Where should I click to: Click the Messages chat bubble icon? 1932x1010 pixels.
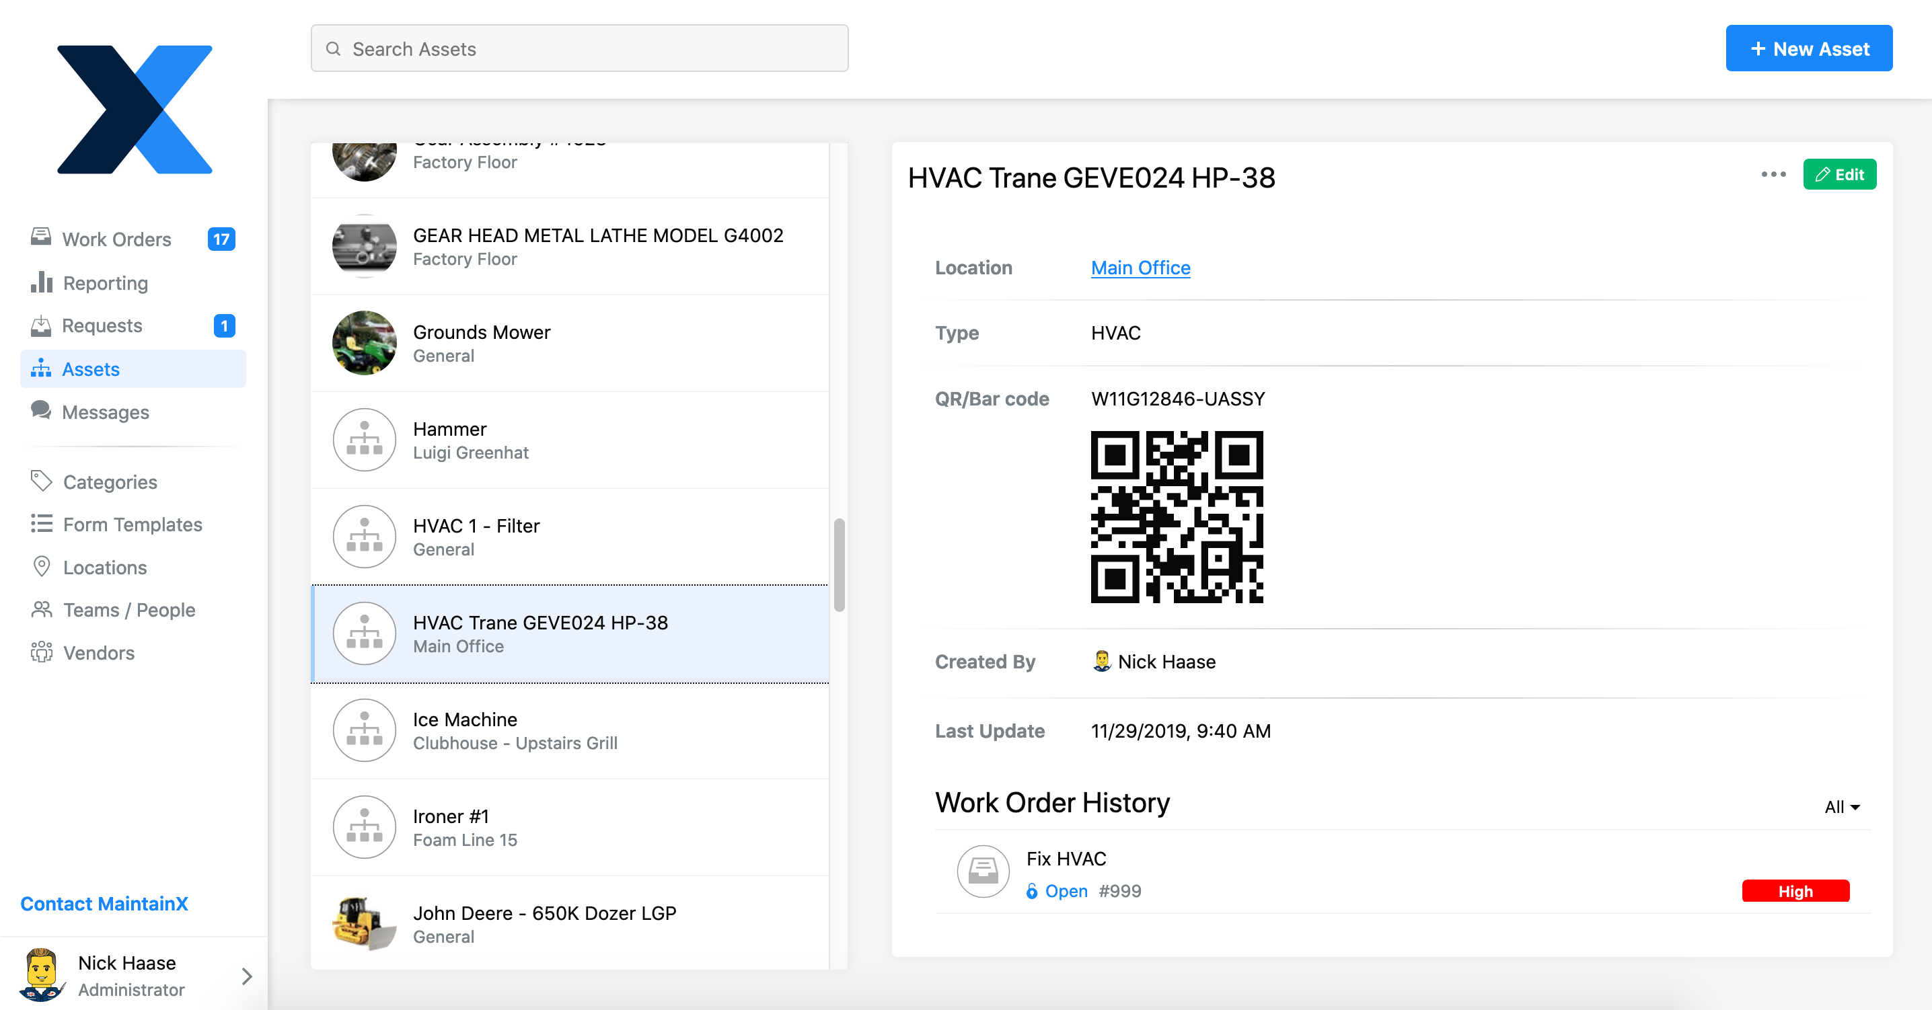(x=40, y=410)
